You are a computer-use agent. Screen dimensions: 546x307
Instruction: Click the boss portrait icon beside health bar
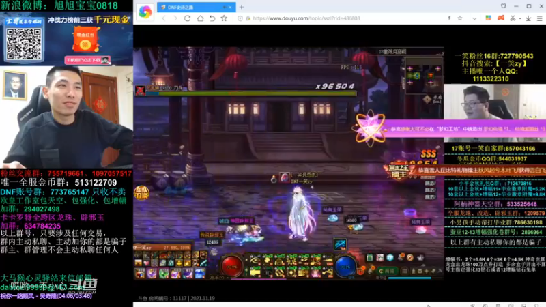(140, 91)
